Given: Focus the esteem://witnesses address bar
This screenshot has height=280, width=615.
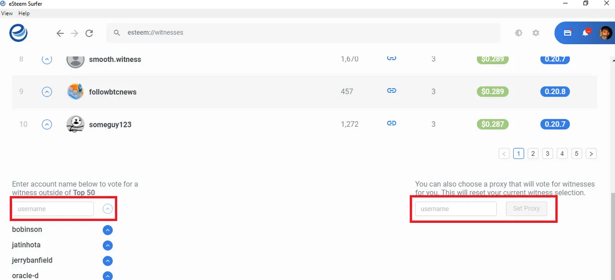Looking at the screenshot, I should tap(303, 33).
